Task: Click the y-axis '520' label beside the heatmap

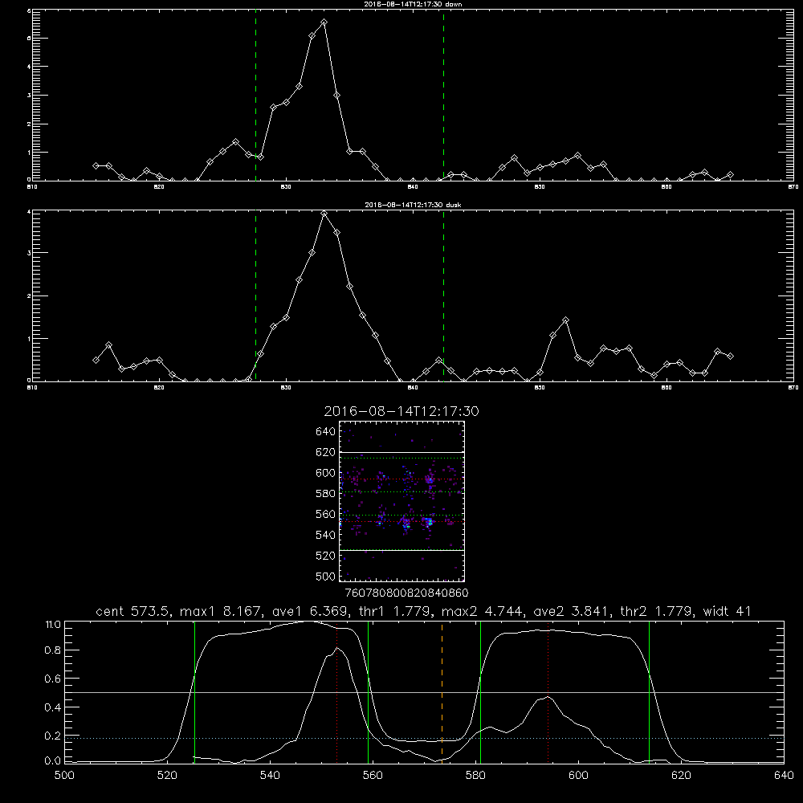Action: (x=326, y=556)
